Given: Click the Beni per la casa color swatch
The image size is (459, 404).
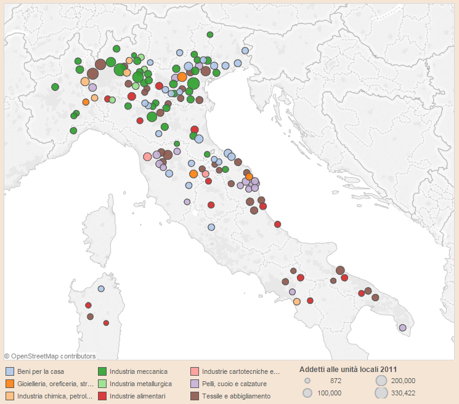Looking at the screenshot, I should 10,371.
